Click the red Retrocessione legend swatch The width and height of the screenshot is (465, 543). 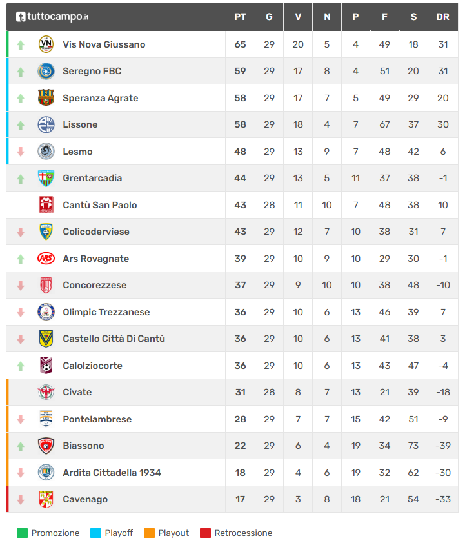pos(205,533)
